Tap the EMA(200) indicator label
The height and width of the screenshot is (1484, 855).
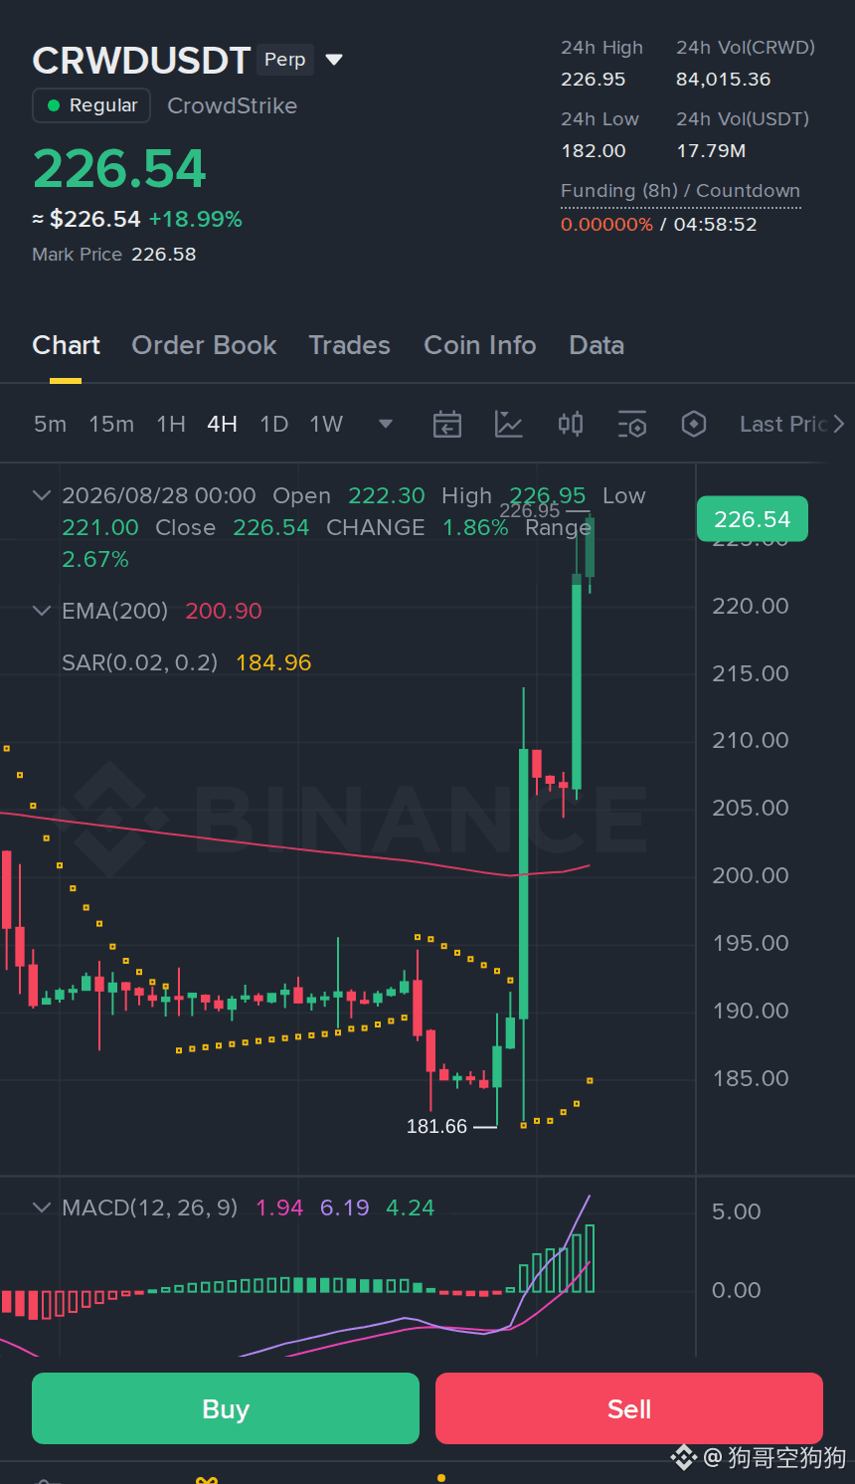(114, 611)
